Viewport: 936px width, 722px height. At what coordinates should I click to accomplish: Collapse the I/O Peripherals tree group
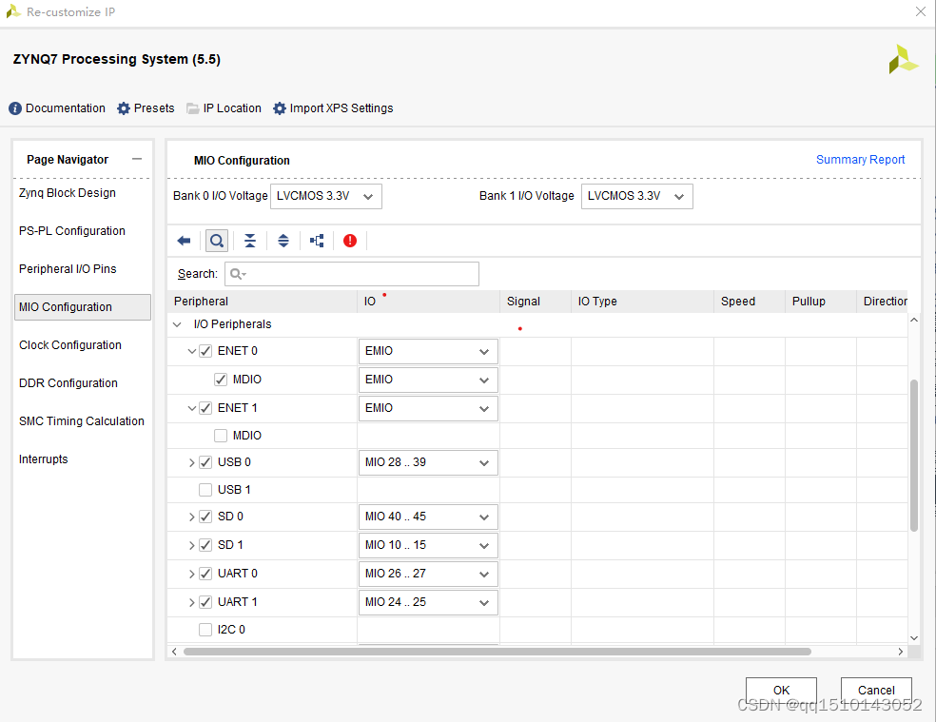pyautogui.click(x=177, y=325)
